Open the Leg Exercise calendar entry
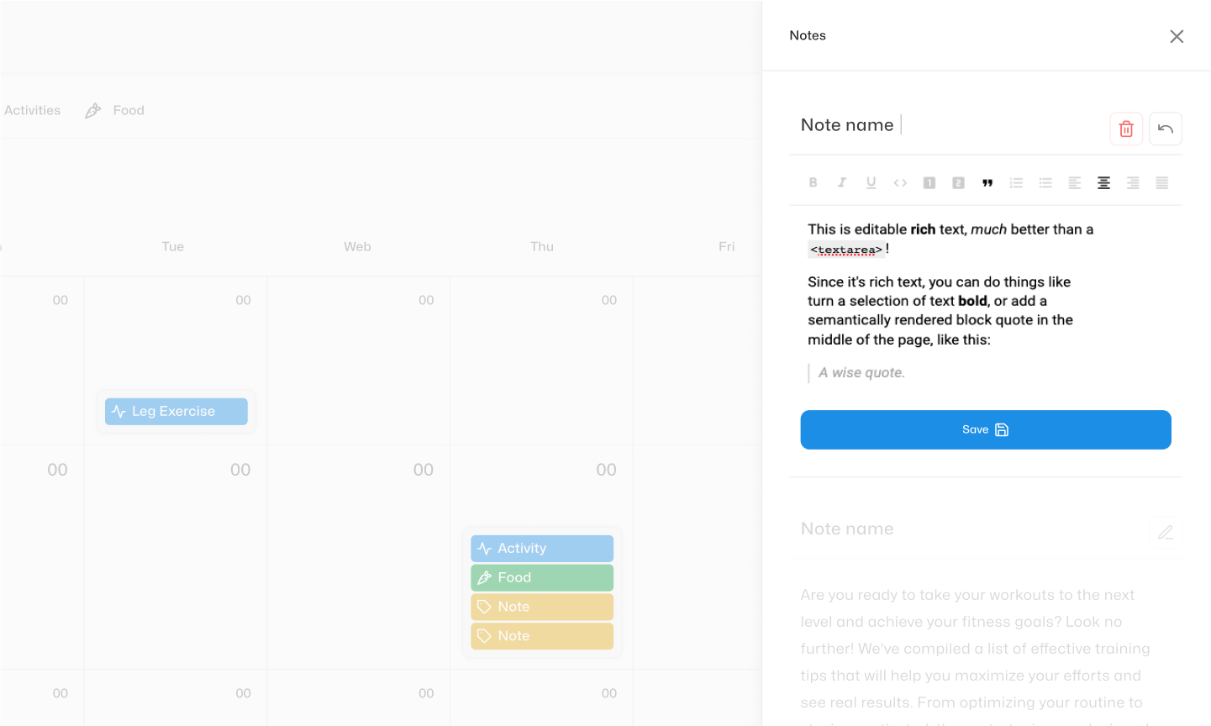1211x726 pixels. tap(176, 411)
